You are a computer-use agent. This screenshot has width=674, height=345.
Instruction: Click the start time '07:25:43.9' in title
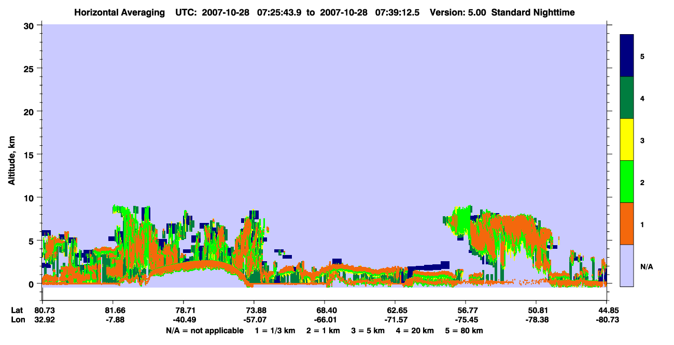click(279, 12)
